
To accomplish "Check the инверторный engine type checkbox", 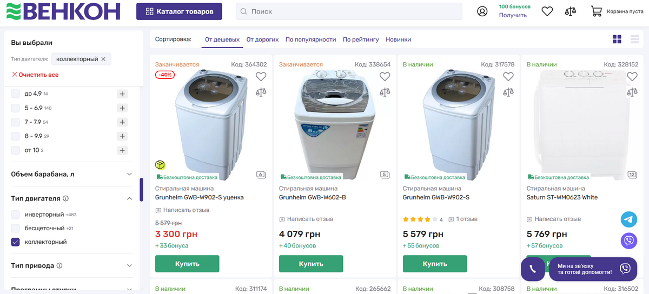I will (x=16, y=215).
